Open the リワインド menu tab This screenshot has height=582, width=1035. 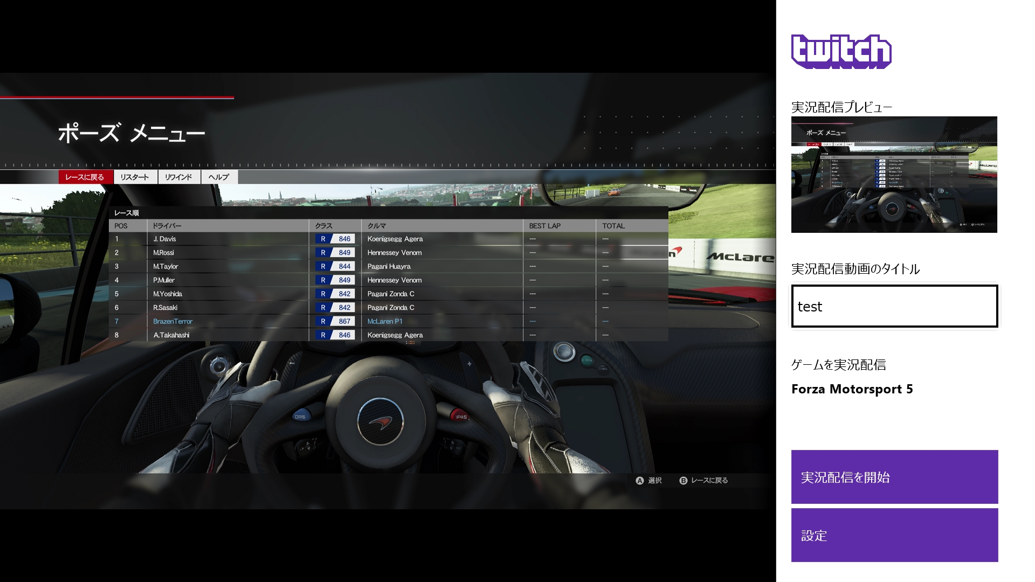click(178, 177)
